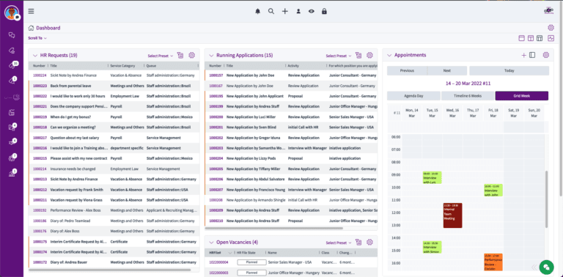
Task: Open Running Applications filter icon
Action: click(x=358, y=55)
